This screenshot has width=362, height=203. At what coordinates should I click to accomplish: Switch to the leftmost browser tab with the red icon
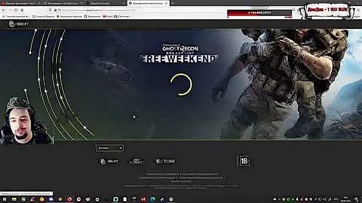click(x=20, y=3)
